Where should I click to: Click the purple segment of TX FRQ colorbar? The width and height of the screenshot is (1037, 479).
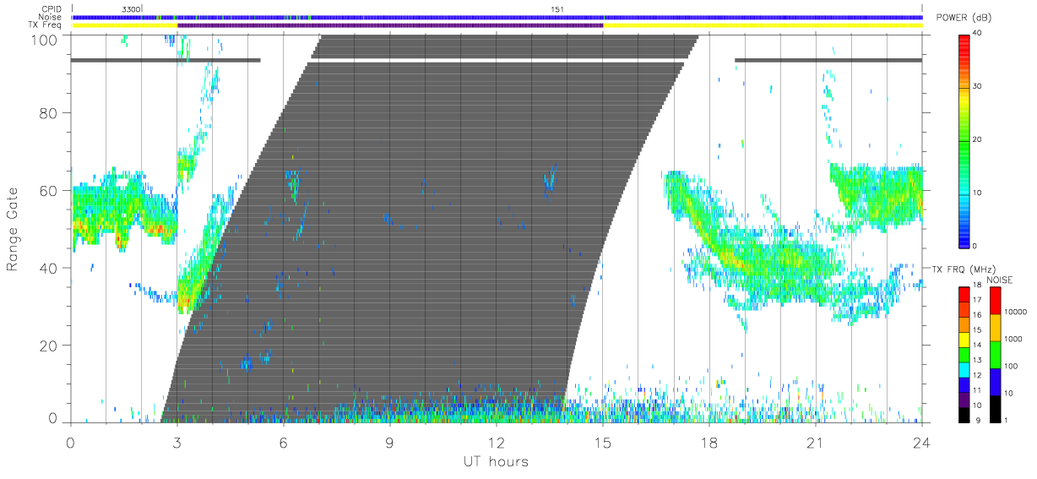point(965,400)
